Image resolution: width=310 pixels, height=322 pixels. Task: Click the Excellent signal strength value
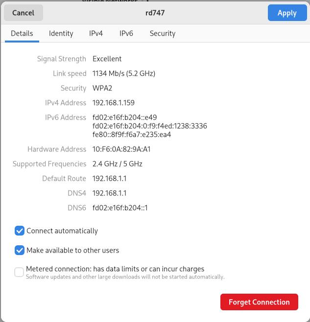107,59
